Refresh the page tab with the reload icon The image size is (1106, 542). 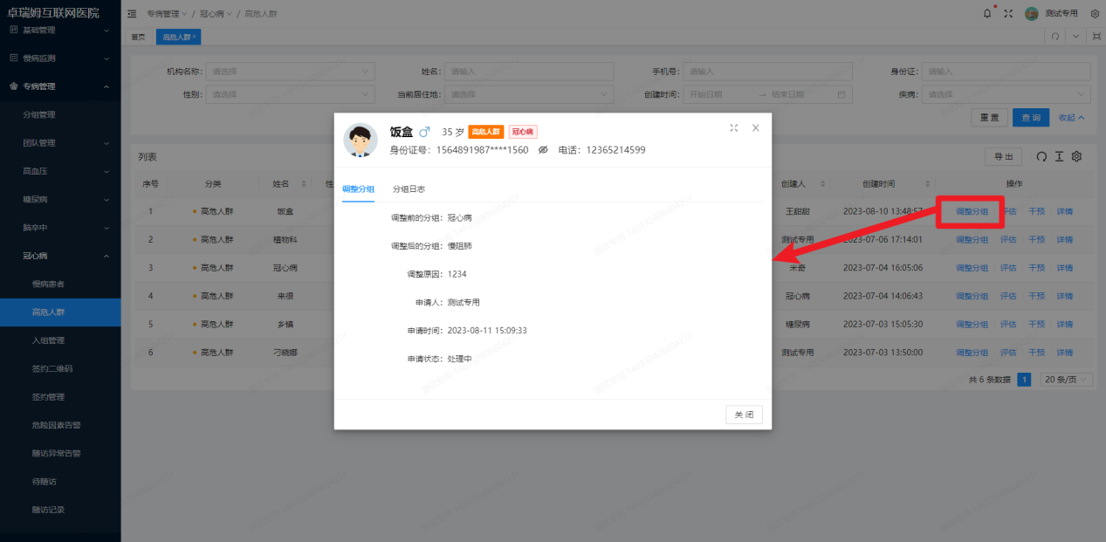click(x=1055, y=37)
